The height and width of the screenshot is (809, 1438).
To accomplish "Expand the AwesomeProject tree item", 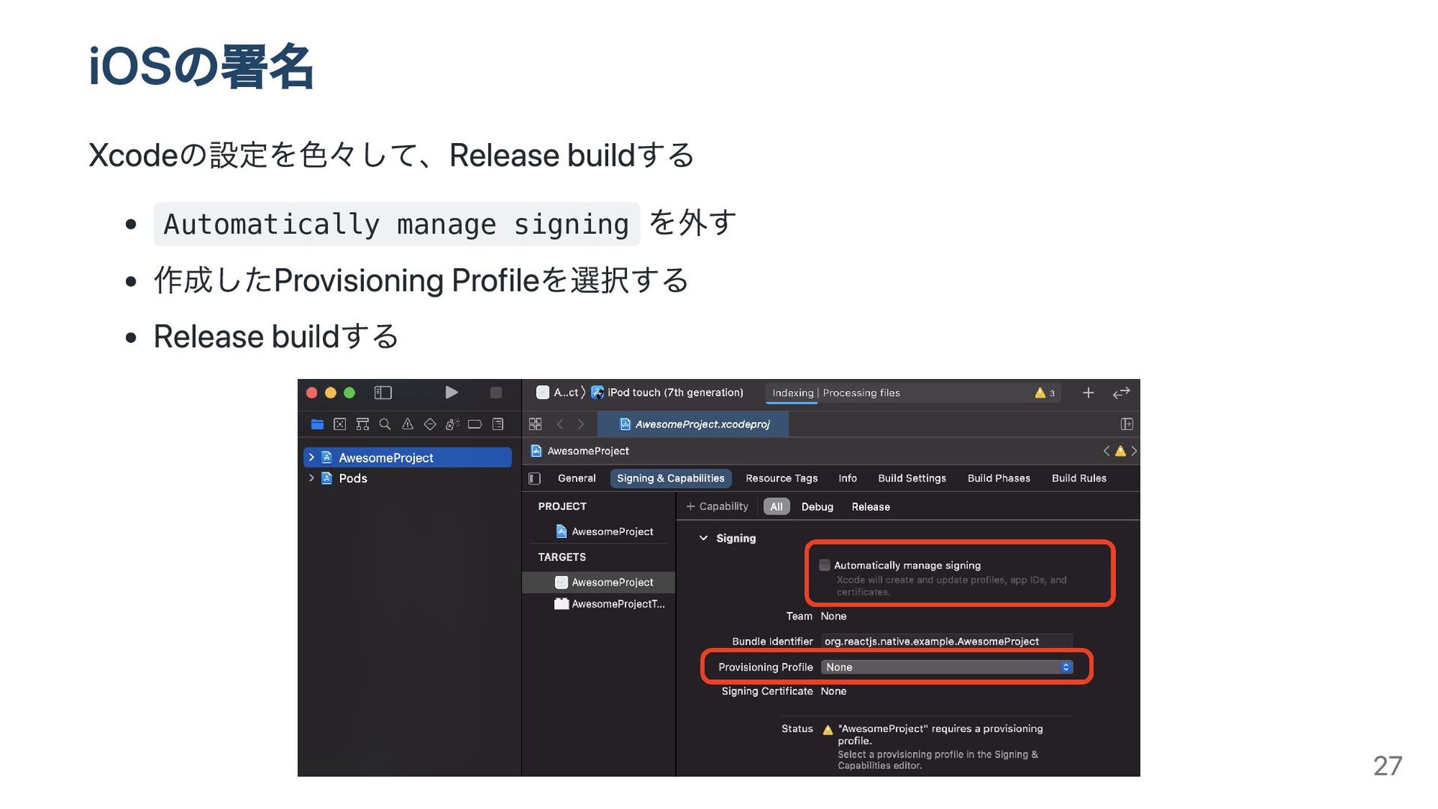I will 312,458.
